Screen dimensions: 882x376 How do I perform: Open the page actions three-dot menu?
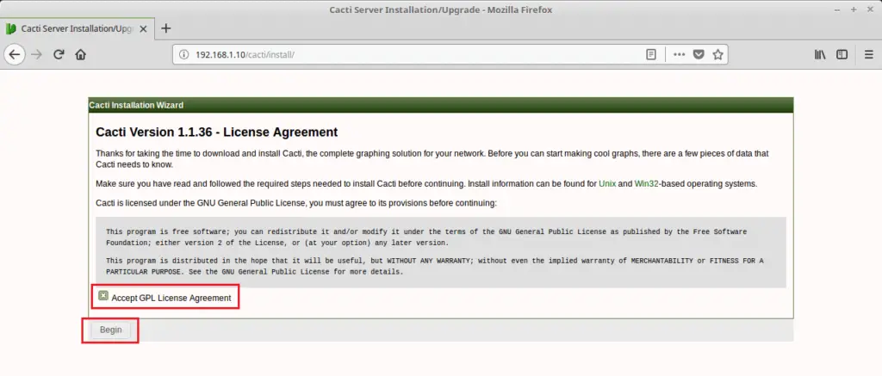click(680, 54)
